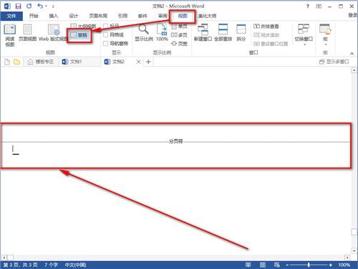Toggle 同步滚动 Synchronous Scrolling

coord(266,35)
